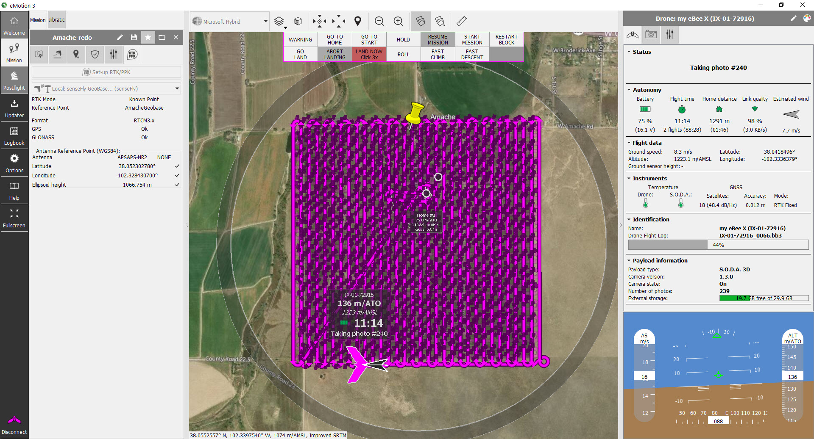Collapse the Autonomy section

pos(629,90)
